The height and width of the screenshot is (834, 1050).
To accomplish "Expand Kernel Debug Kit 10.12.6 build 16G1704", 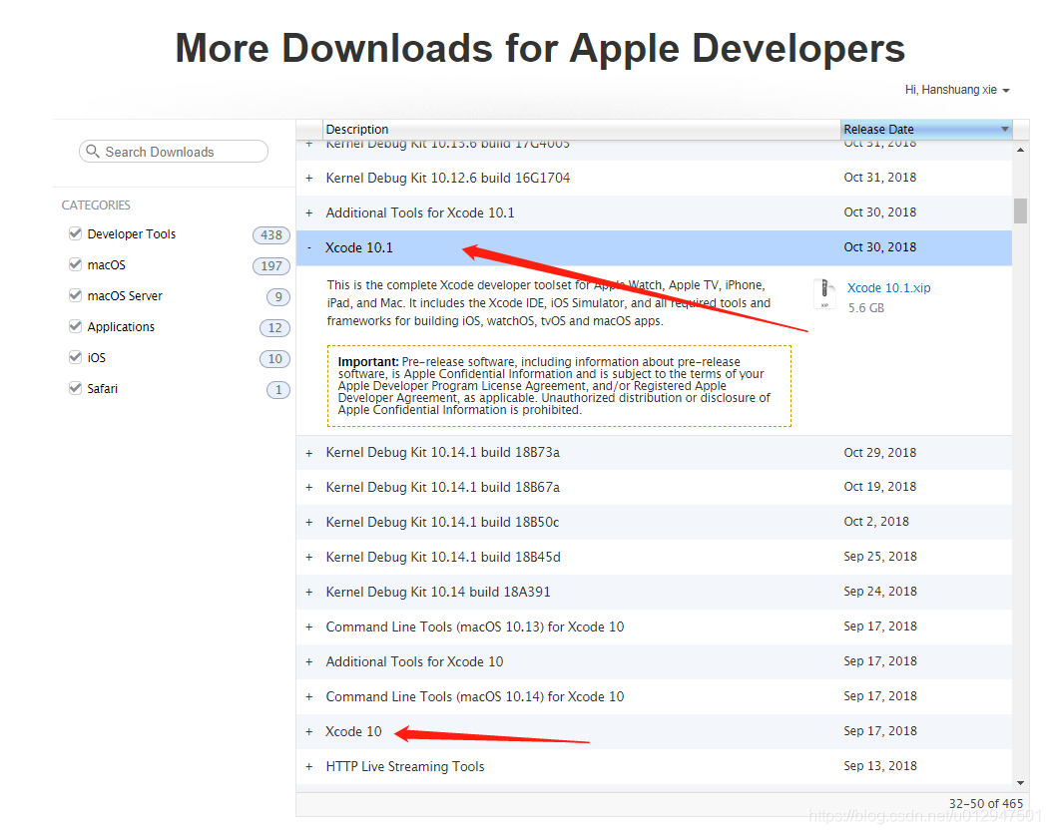I will click(x=308, y=178).
